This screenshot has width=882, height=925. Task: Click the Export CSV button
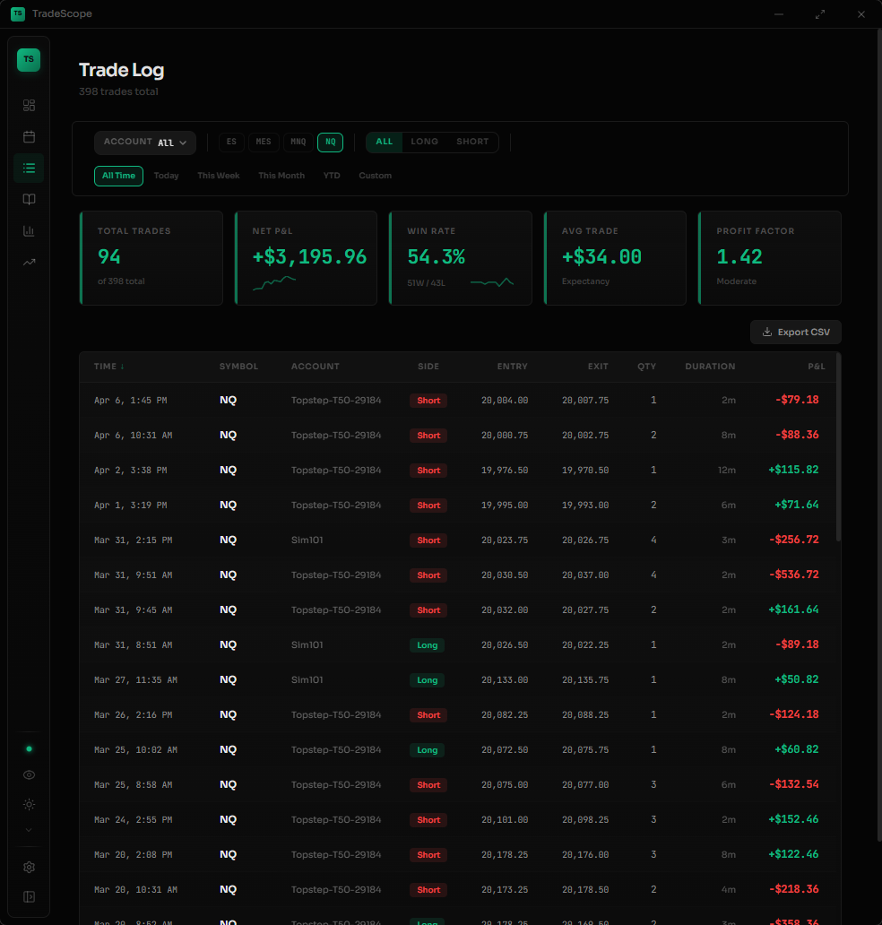(x=795, y=332)
